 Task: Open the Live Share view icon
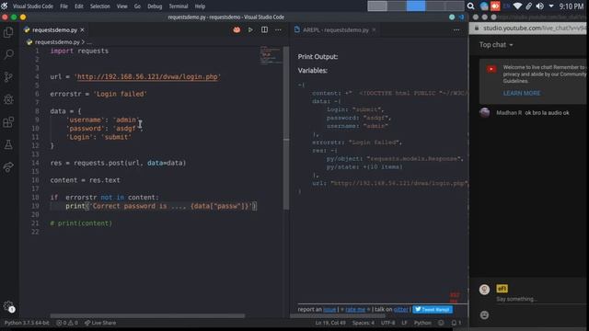click(8, 167)
